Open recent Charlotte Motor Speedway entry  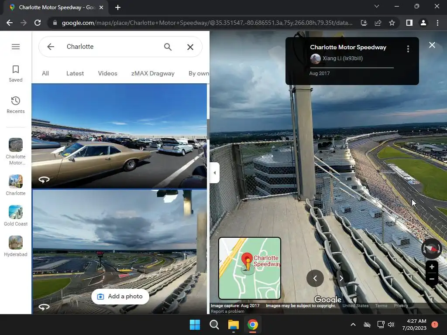click(16, 151)
